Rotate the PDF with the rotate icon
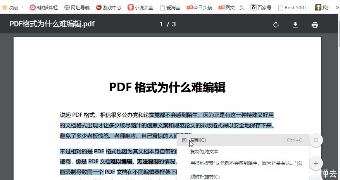 tap(276, 24)
